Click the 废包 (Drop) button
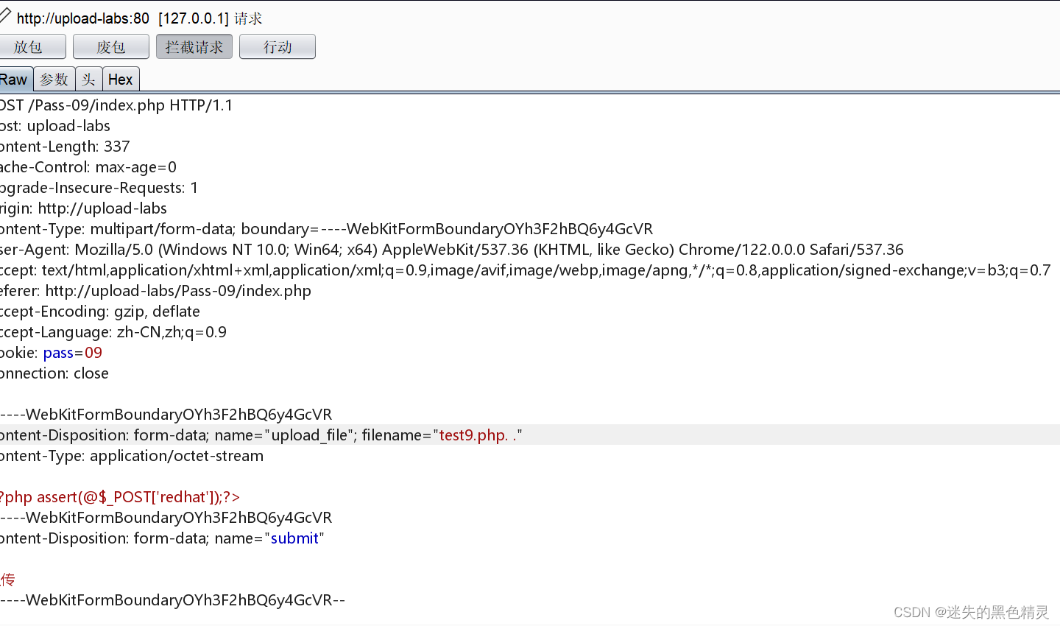The width and height of the screenshot is (1060, 626). click(x=111, y=46)
